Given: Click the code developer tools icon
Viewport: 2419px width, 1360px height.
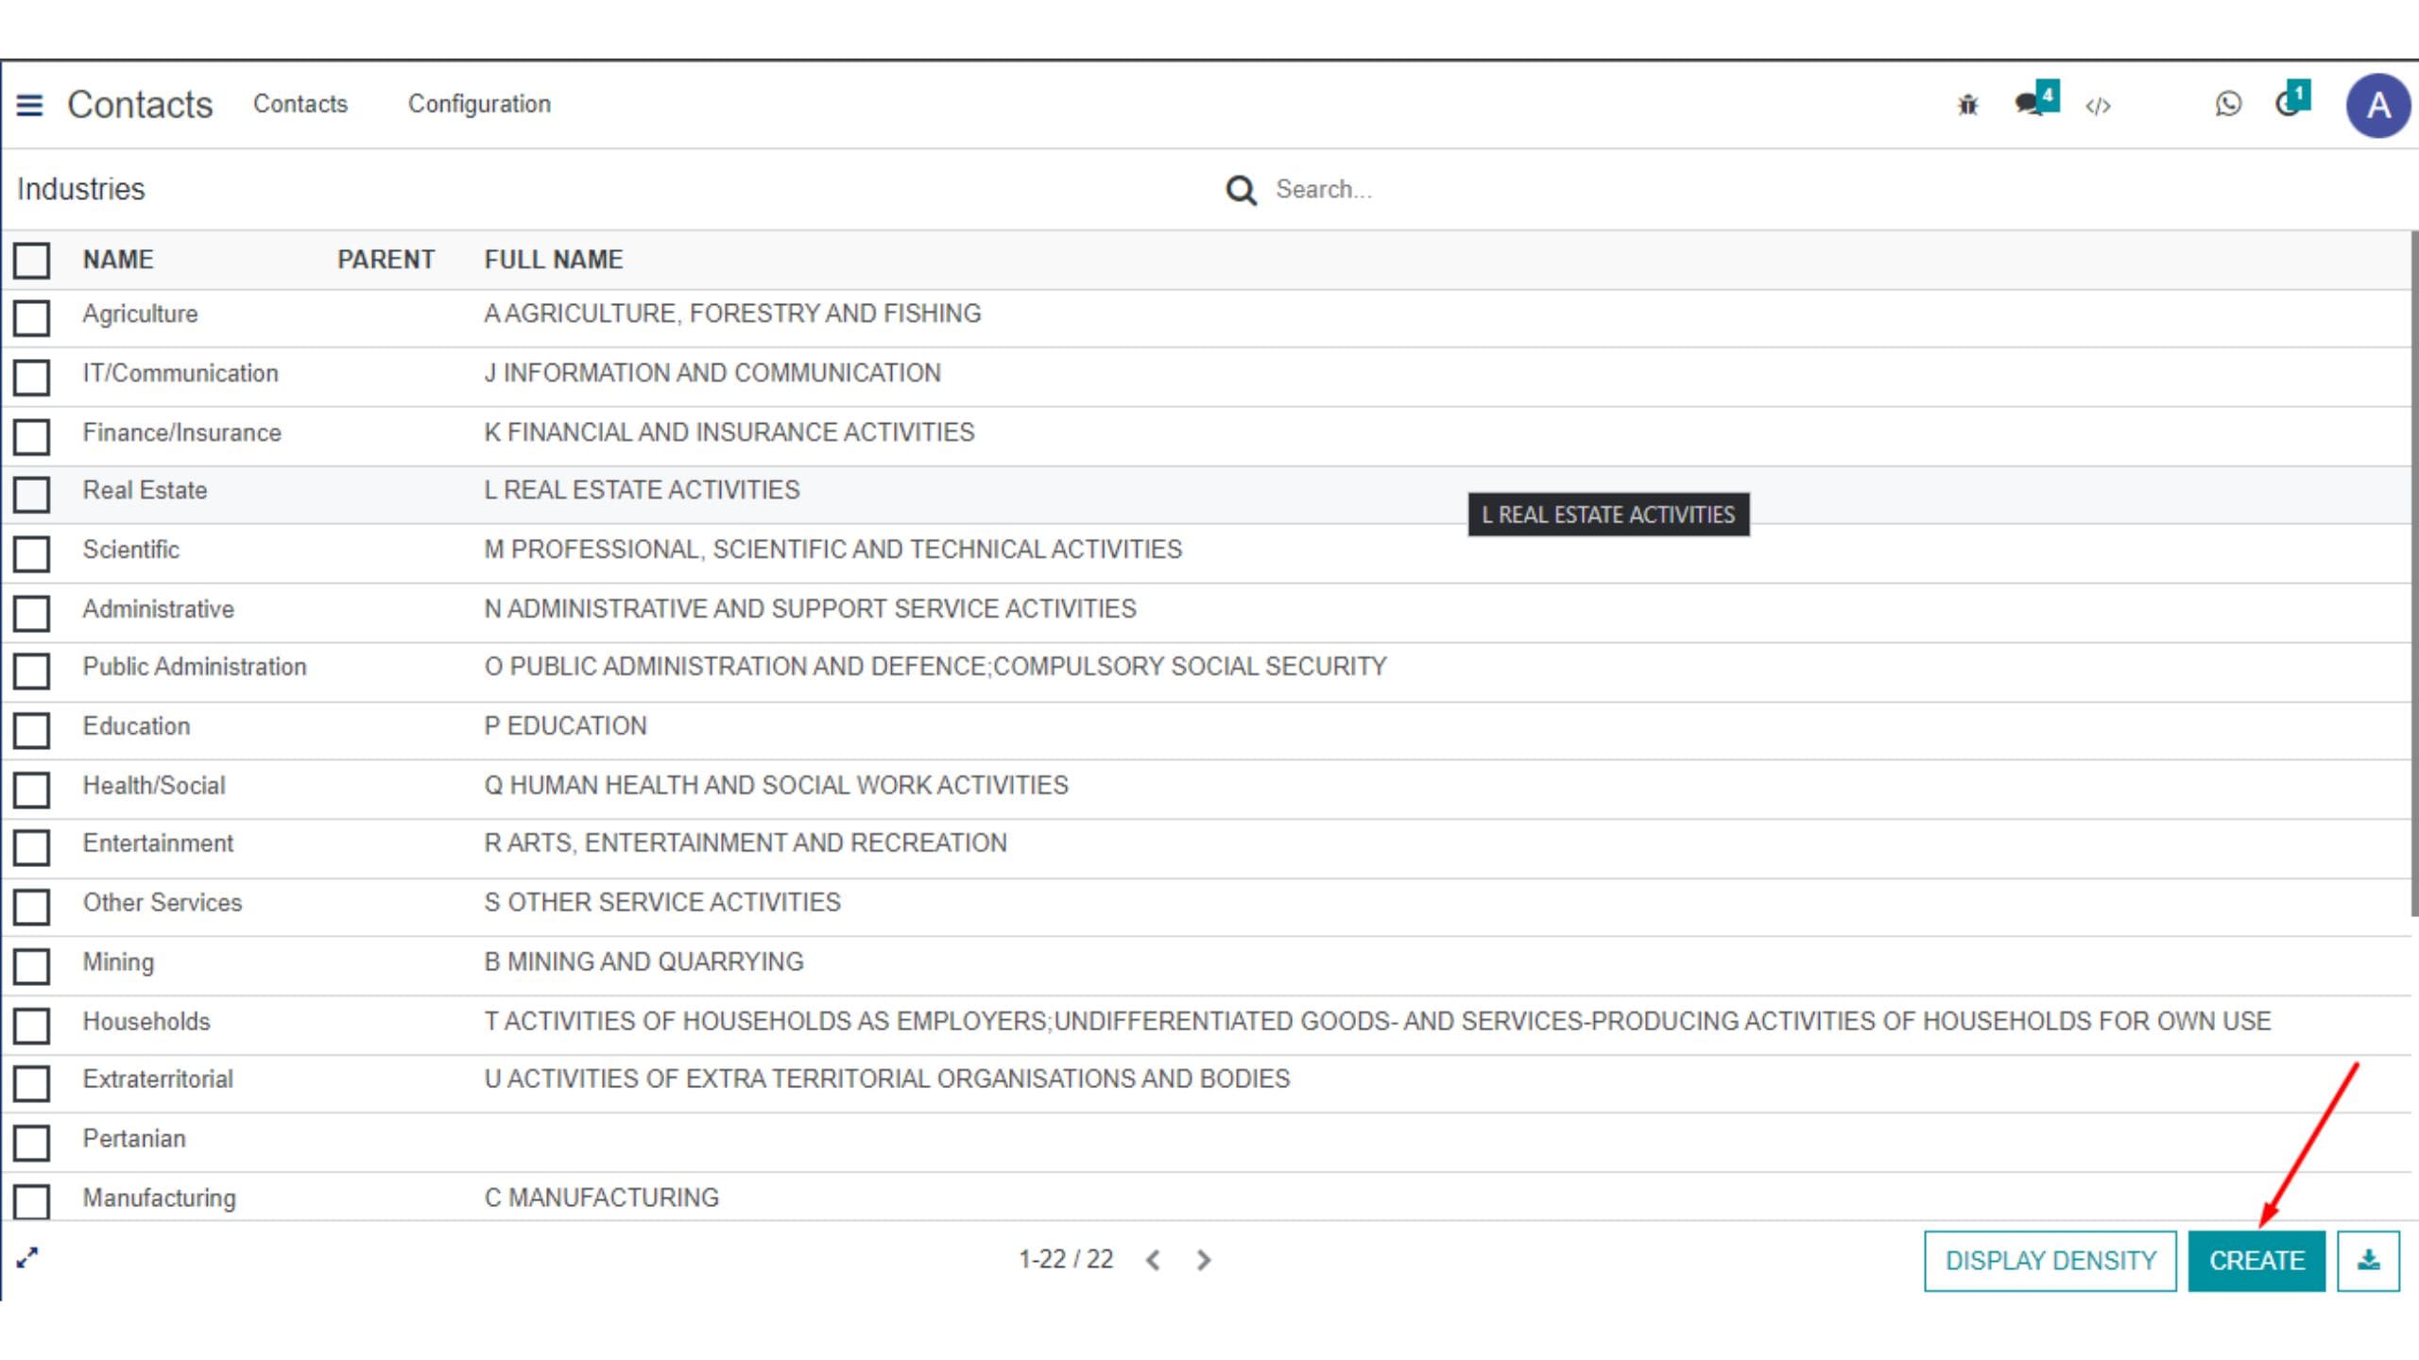Looking at the screenshot, I should click(2098, 106).
